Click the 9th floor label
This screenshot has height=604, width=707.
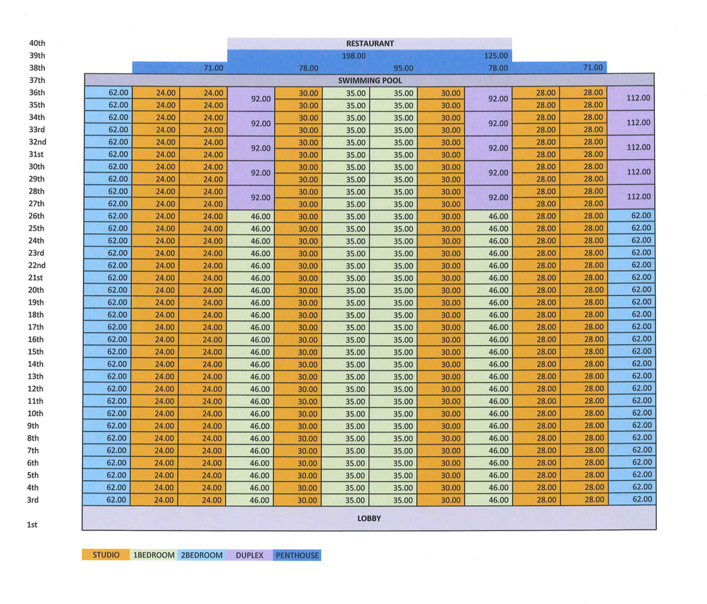33,426
